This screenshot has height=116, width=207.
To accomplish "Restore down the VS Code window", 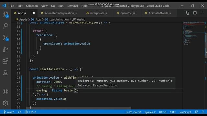I will click(192, 6).
